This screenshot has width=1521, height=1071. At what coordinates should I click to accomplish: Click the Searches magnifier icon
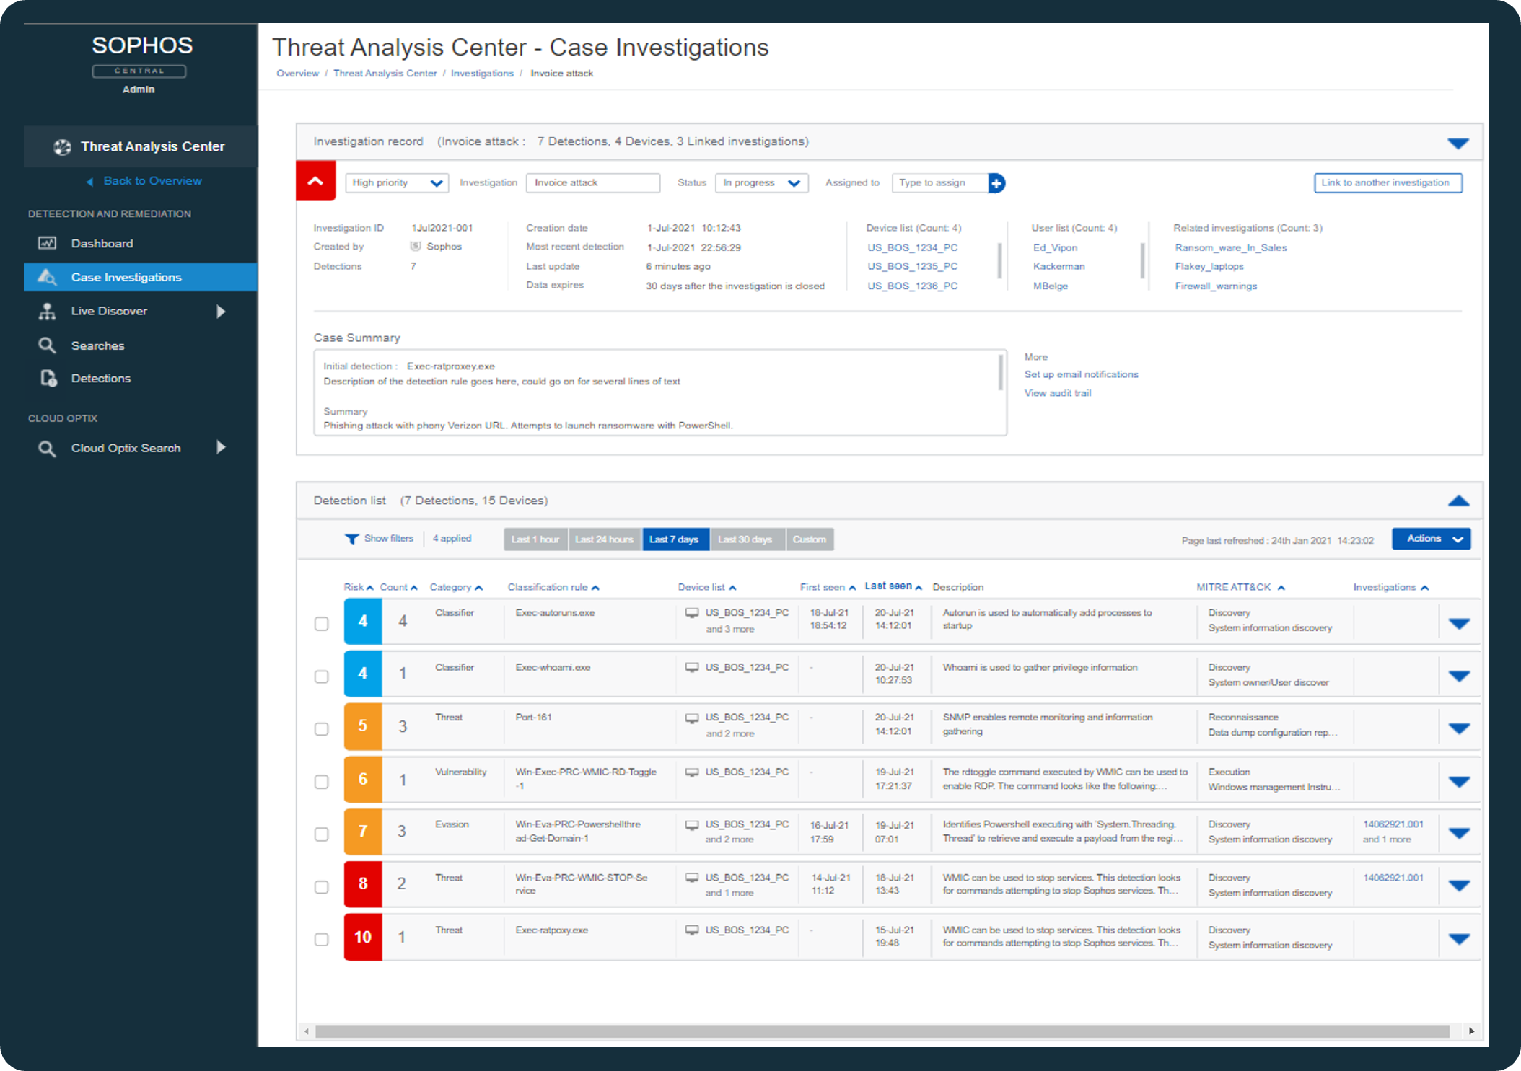click(x=47, y=345)
